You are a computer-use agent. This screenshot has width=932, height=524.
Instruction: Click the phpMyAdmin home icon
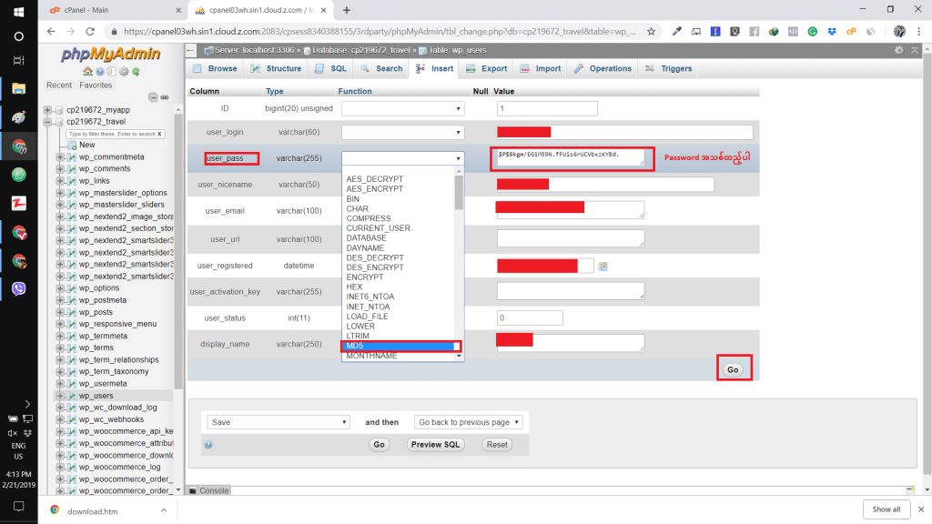[x=87, y=71]
